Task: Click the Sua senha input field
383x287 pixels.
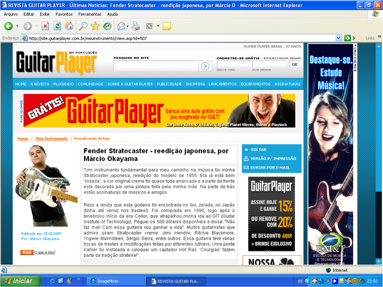Action: pyautogui.click(x=270, y=64)
